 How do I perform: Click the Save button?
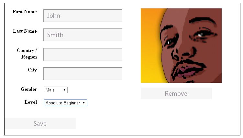(x=40, y=123)
